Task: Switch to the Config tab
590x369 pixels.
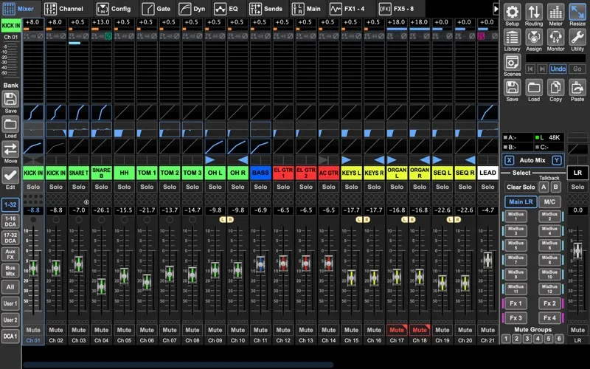Action: 114,9
